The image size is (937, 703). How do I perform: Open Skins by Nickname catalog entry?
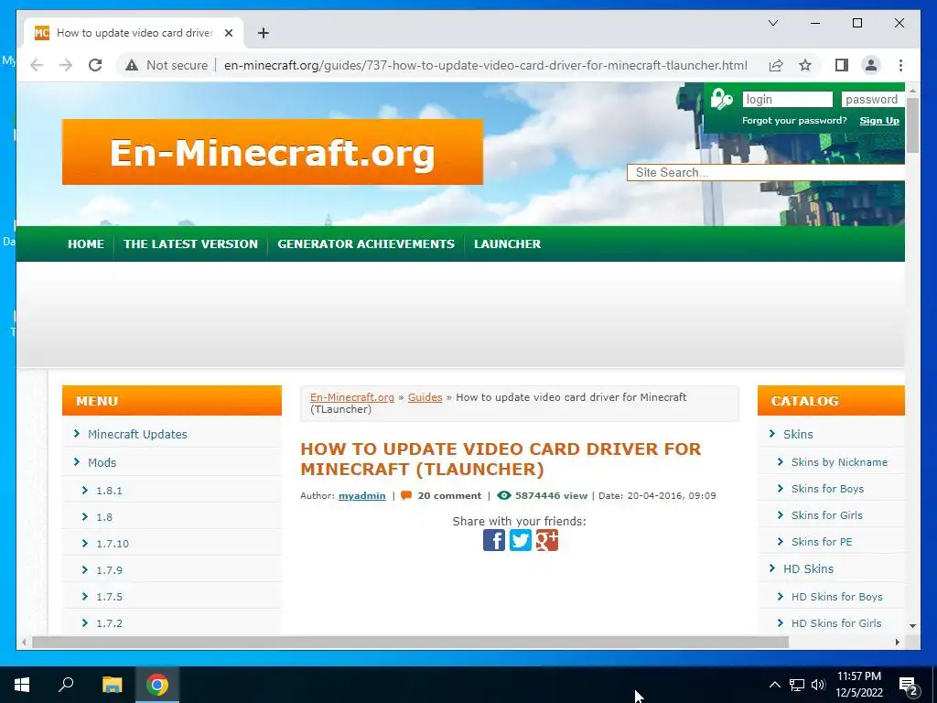coord(839,462)
